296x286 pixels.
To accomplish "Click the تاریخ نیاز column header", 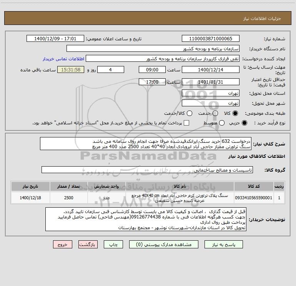I will [30, 186].
